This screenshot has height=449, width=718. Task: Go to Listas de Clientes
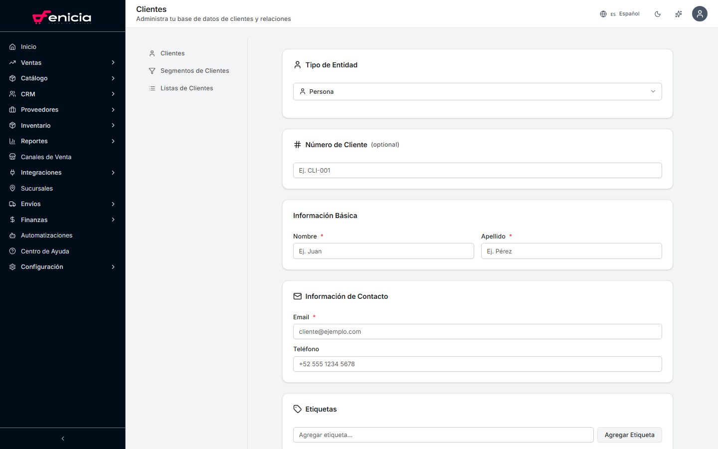(186, 88)
